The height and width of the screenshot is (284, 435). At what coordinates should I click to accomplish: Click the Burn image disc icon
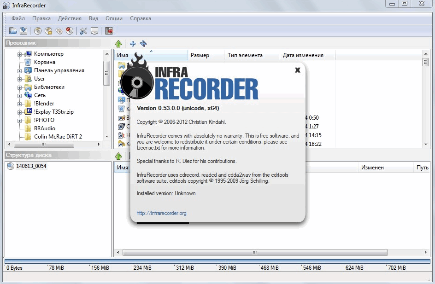[x=48, y=31]
